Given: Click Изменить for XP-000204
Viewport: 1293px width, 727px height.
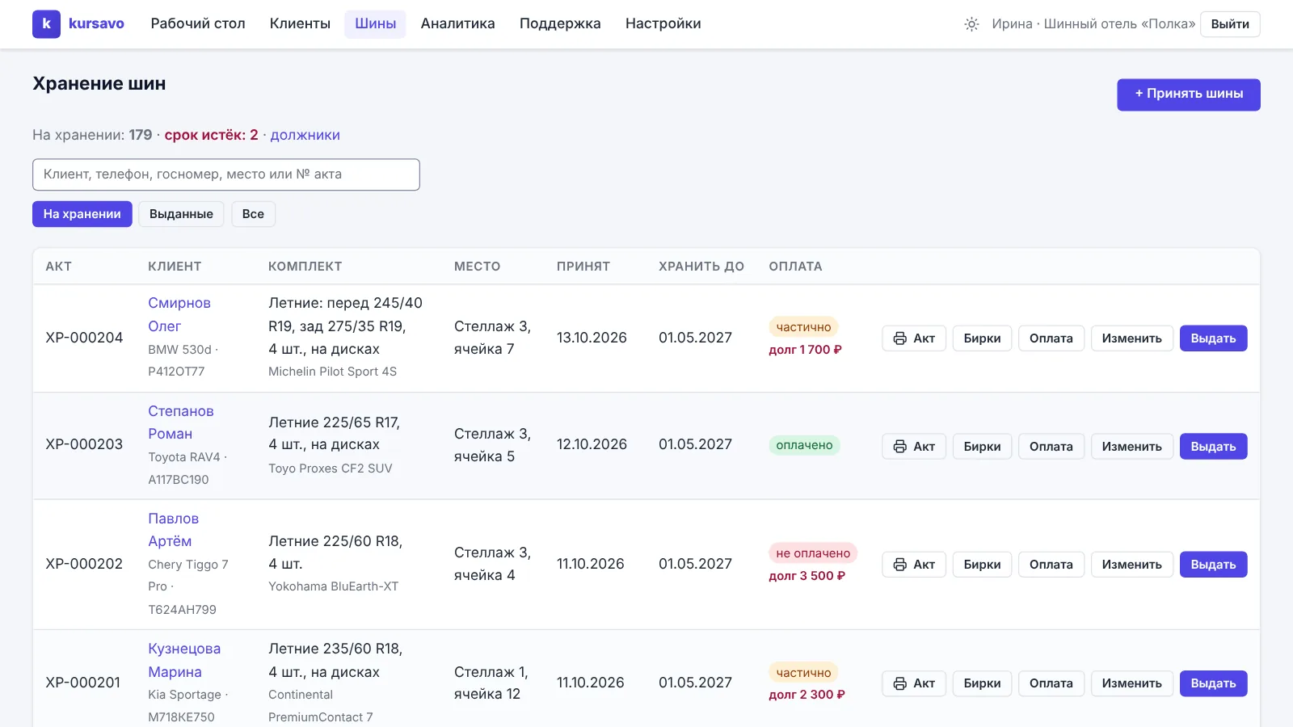Looking at the screenshot, I should coord(1132,338).
